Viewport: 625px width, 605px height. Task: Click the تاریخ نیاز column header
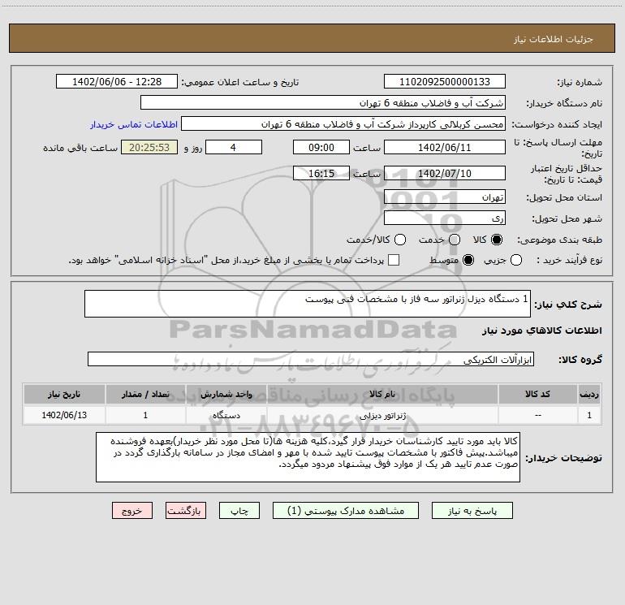(64, 394)
